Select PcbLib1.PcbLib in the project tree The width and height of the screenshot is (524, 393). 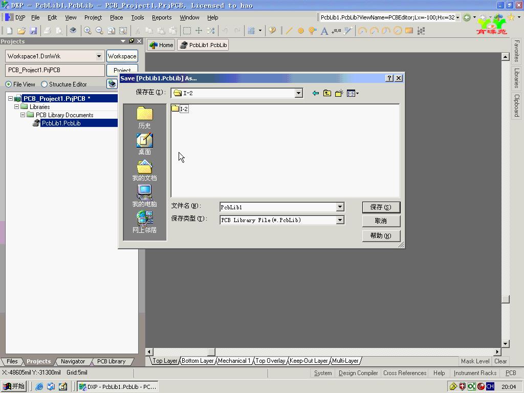(x=61, y=123)
